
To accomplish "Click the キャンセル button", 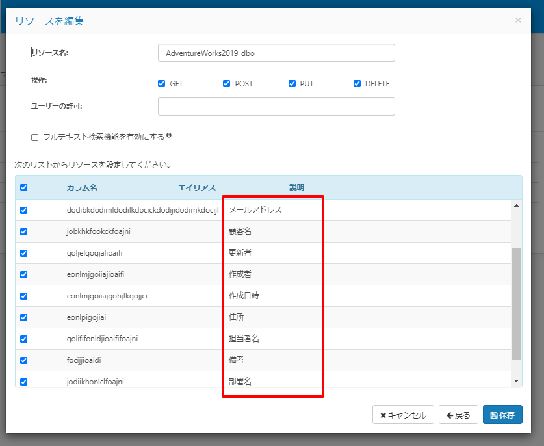I will coord(403,415).
